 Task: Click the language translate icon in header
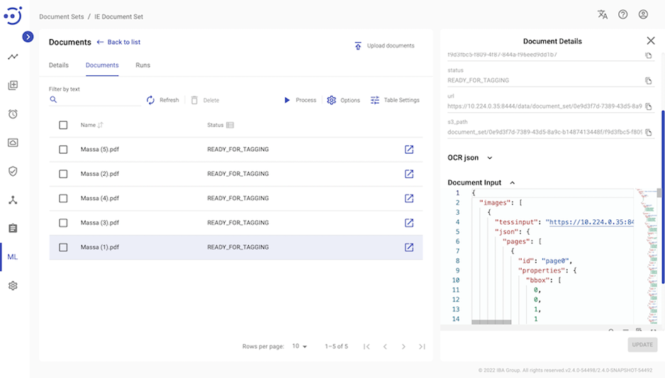pos(603,14)
